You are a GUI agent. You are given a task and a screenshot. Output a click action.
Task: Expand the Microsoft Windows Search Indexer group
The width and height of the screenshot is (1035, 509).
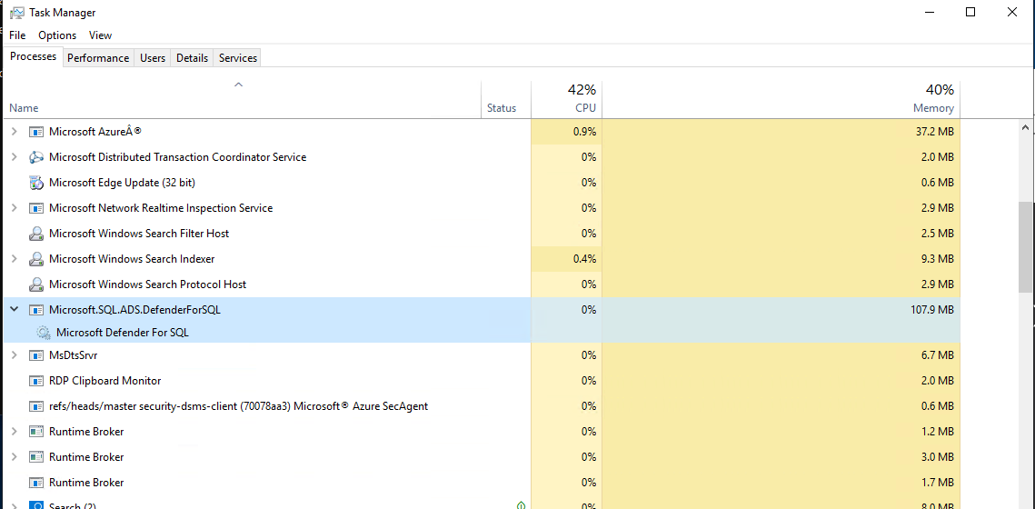[15, 259]
